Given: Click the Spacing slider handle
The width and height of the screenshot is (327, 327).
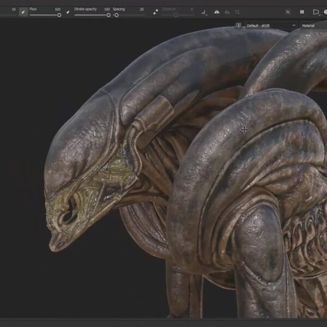Looking at the screenshot, I should coord(117,15).
